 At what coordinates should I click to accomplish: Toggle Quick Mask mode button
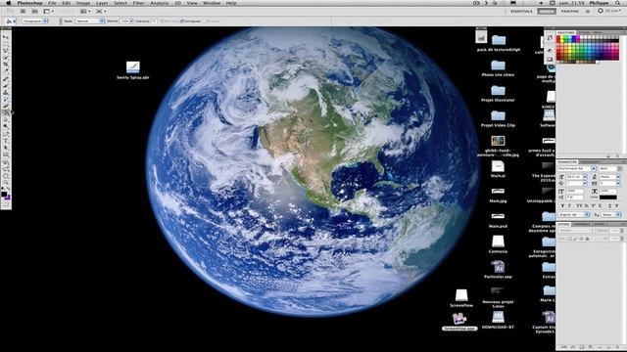click(x=6, y=204)
